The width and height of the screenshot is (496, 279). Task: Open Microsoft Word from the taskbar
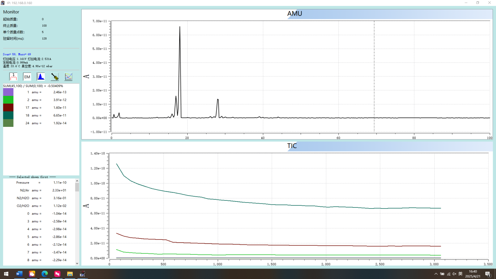pos(19,274)
